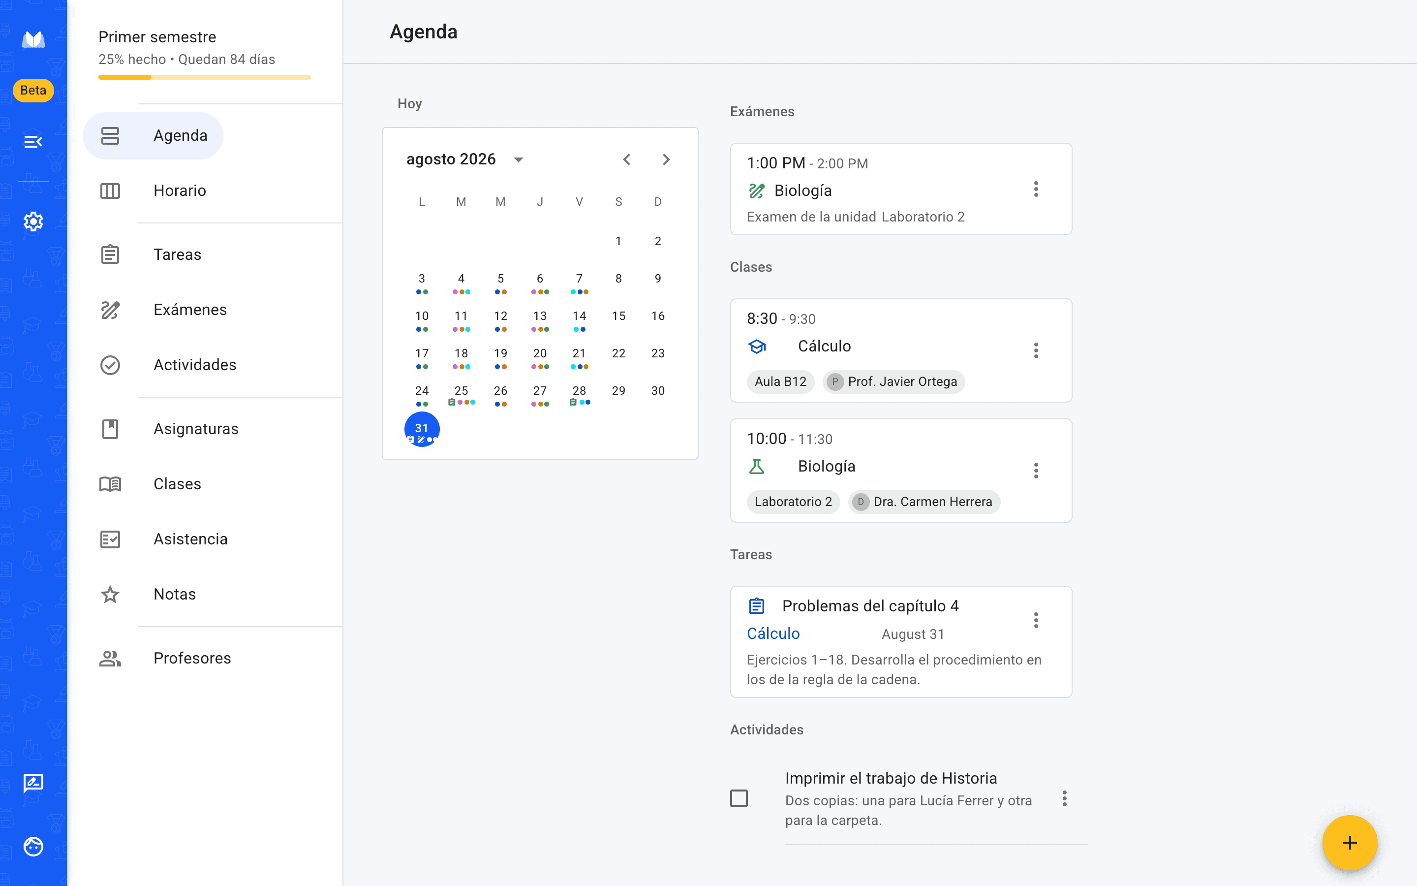Open the 1:00 PM Biología exam card
1417x886 pixels.
(900, 190)
